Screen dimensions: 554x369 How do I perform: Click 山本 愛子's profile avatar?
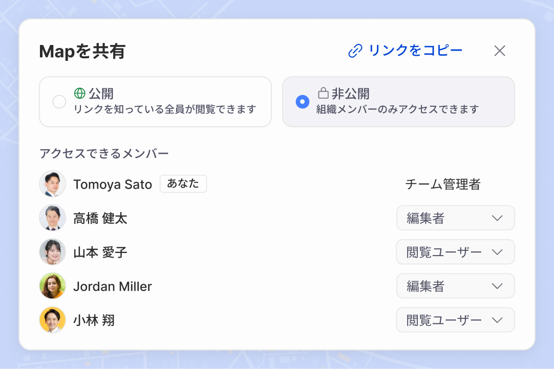coord(53,251)
